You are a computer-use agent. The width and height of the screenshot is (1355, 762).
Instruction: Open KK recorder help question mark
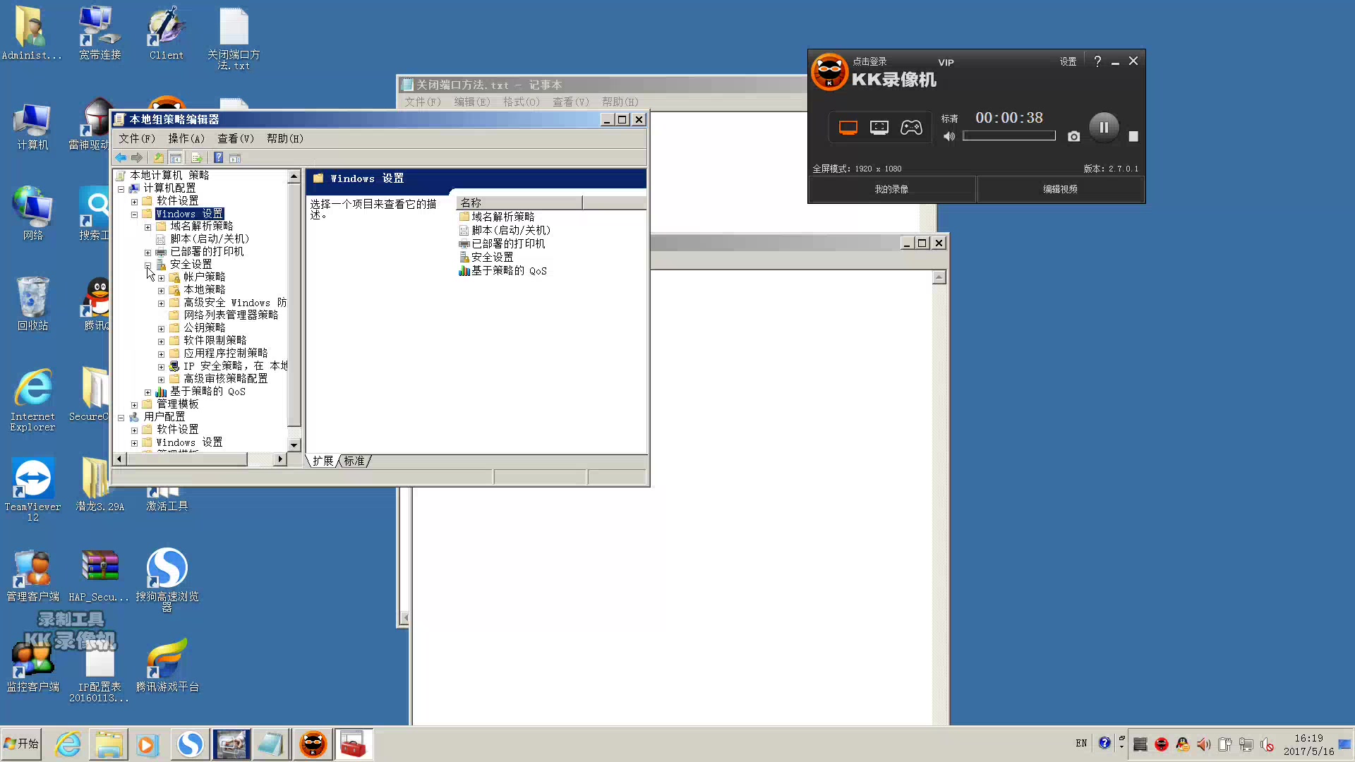(1097, 61)
